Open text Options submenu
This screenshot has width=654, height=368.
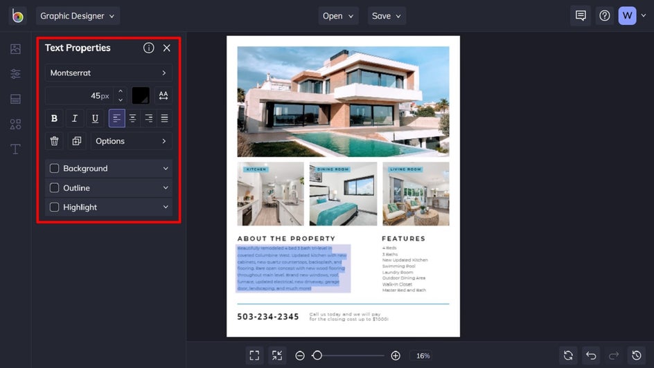pyautogui.click(x=131, y=141)
